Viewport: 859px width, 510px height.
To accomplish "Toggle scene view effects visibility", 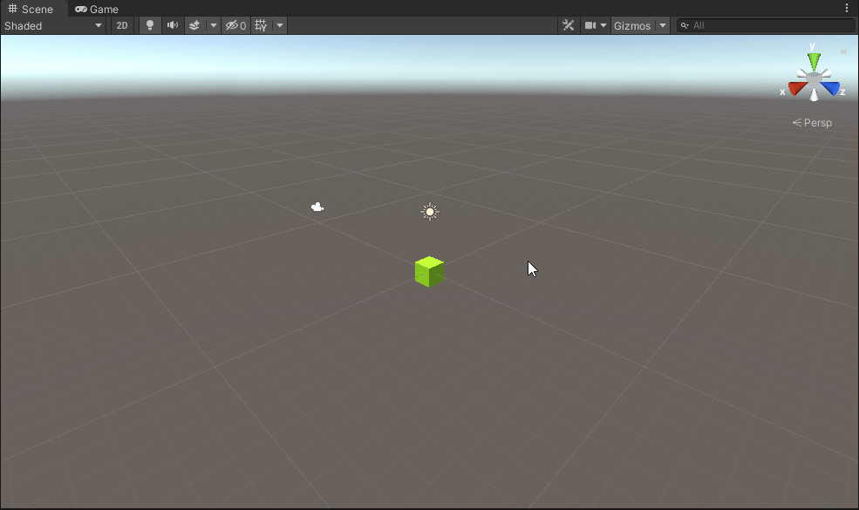I will coord(194,25).
